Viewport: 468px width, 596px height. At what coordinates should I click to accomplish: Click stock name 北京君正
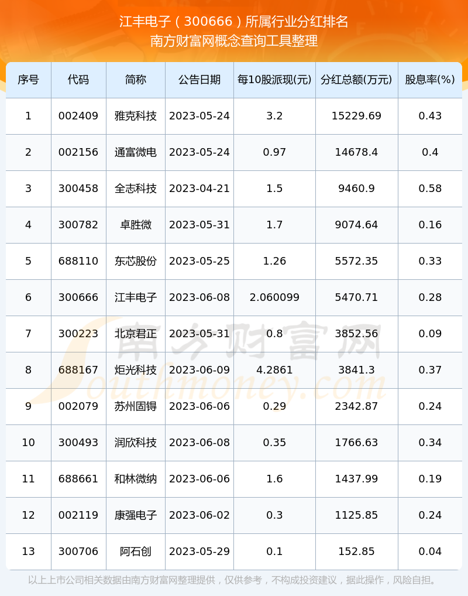136,334
